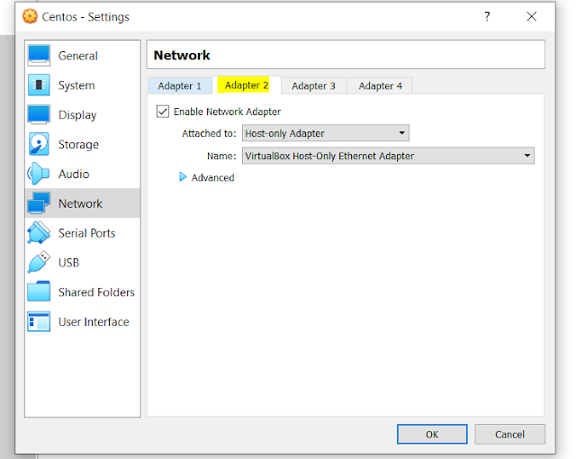576x459 pixels.
Task: Select the Storage disk icon
Action: [39, 144]
